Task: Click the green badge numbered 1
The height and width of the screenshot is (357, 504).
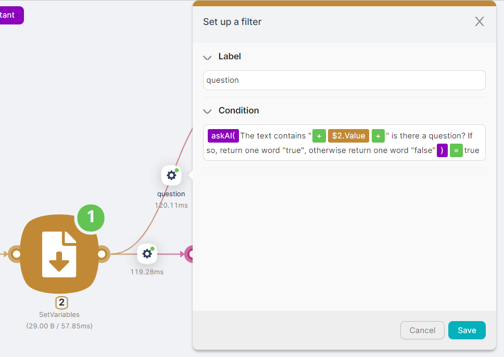Action: pyautogui.click(x=91, y=216)
